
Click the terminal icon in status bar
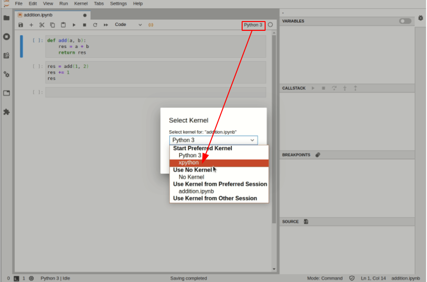(x=16, y=279)
